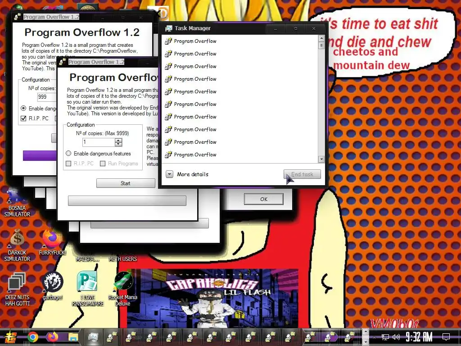
Task: Open the notification center icon
Action: [x=446, y=337]
